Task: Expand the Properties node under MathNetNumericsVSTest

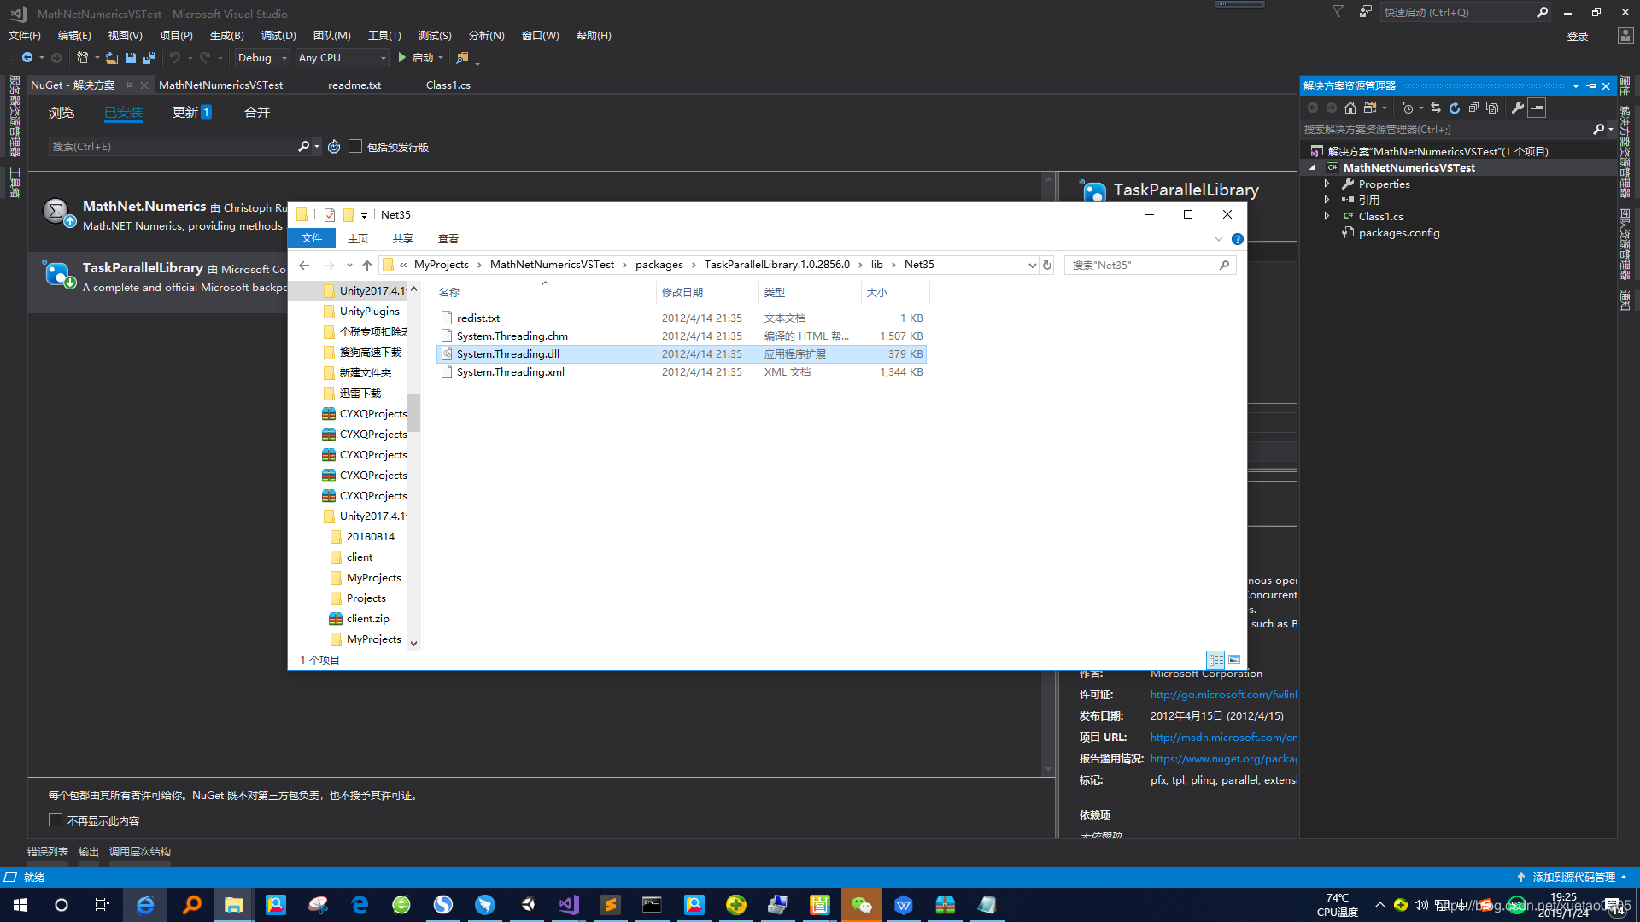Action: 1327,183
